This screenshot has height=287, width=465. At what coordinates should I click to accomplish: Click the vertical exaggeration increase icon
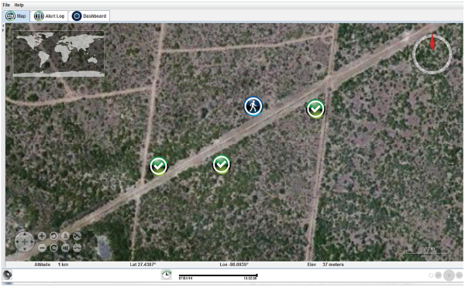77,236
